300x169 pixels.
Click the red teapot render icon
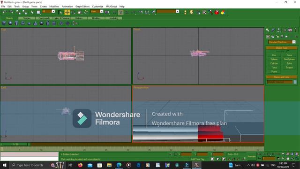click(x=217, y=12)
